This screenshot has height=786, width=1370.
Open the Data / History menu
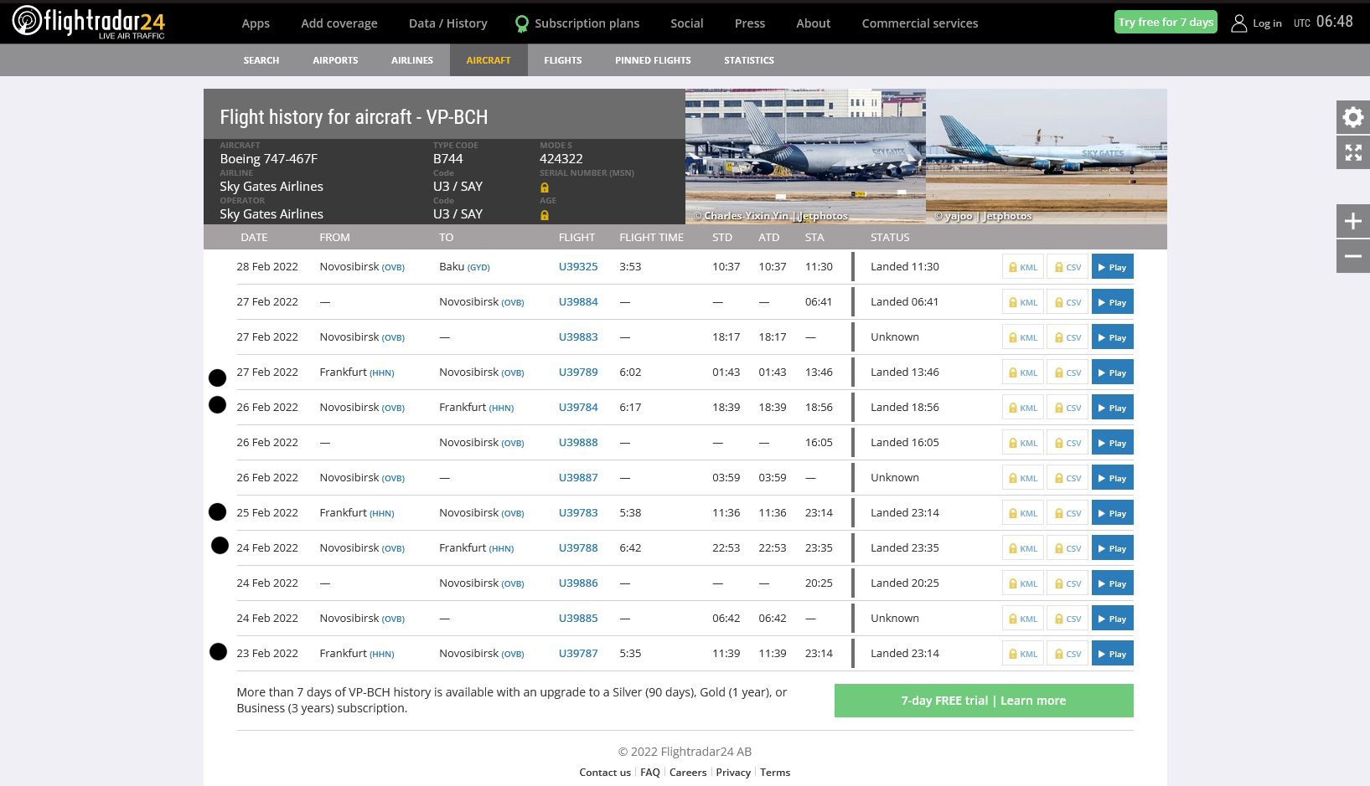447,23
